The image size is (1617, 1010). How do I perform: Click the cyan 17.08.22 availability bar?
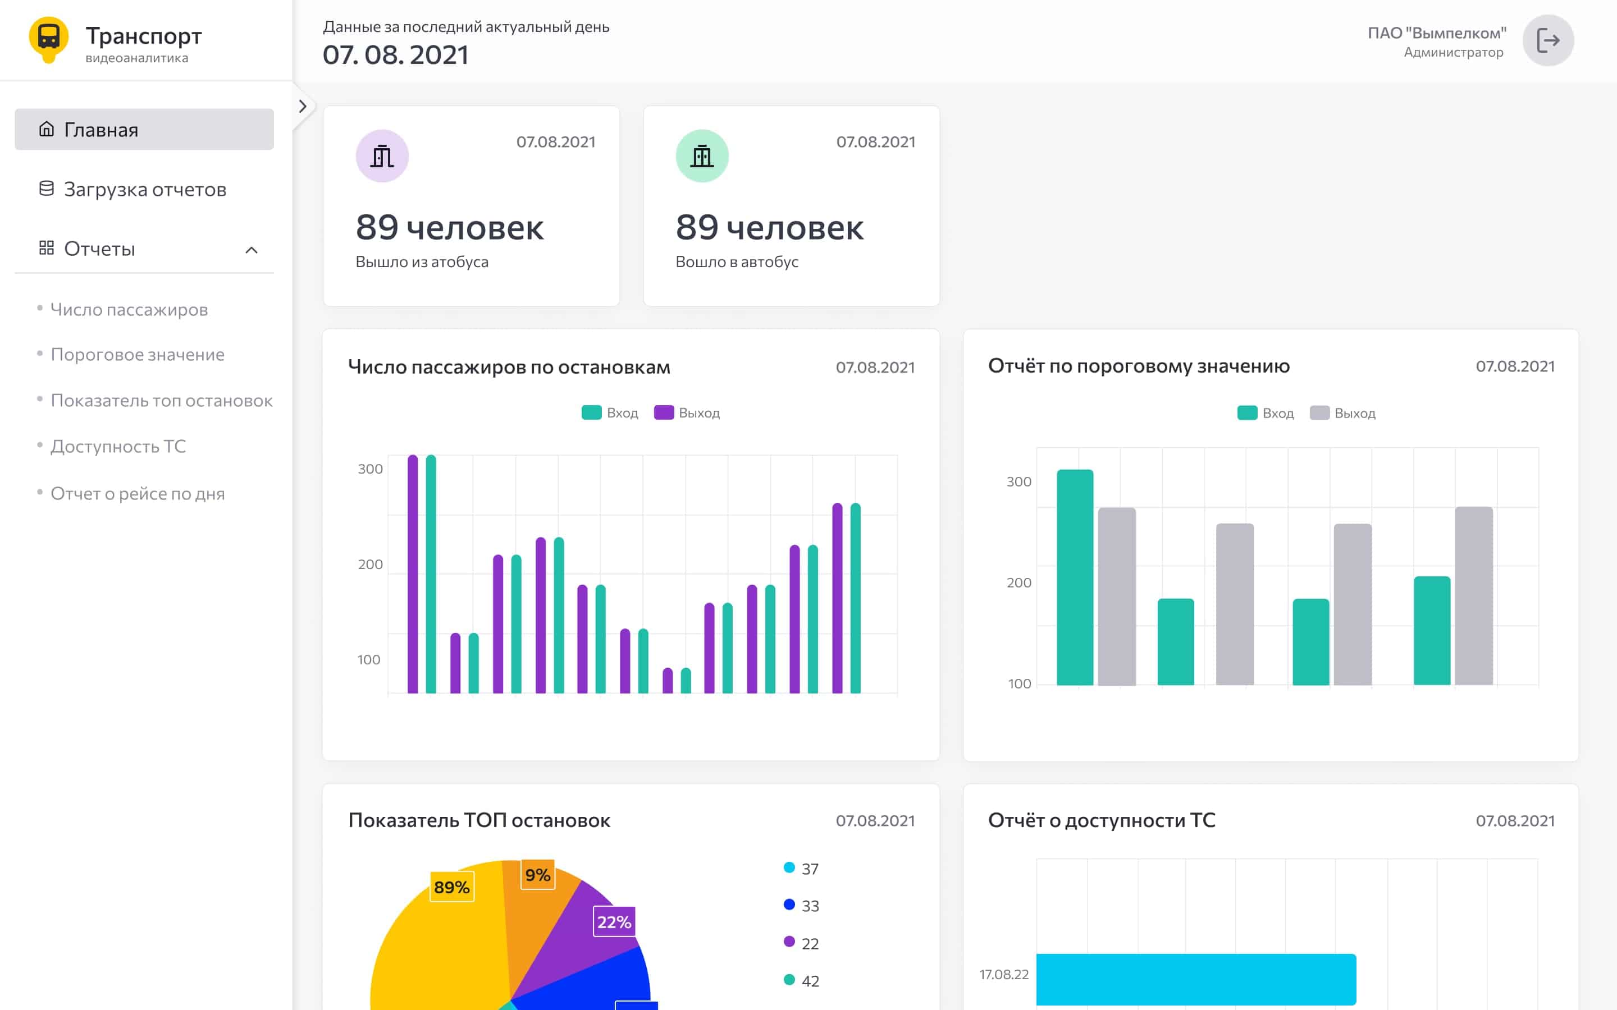1196,979
